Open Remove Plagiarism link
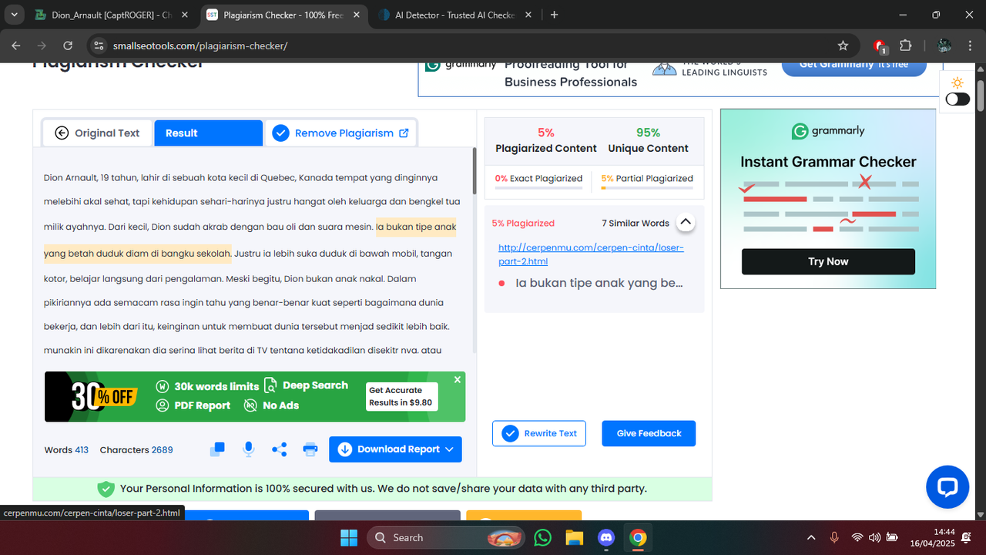 click(340, 133)
